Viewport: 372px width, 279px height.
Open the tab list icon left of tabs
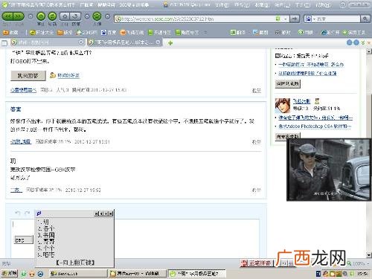coord(4,43)
